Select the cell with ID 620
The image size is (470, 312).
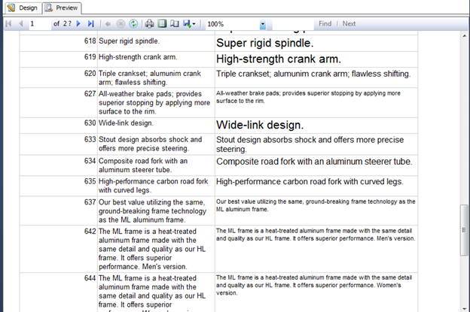click(59, 77)
